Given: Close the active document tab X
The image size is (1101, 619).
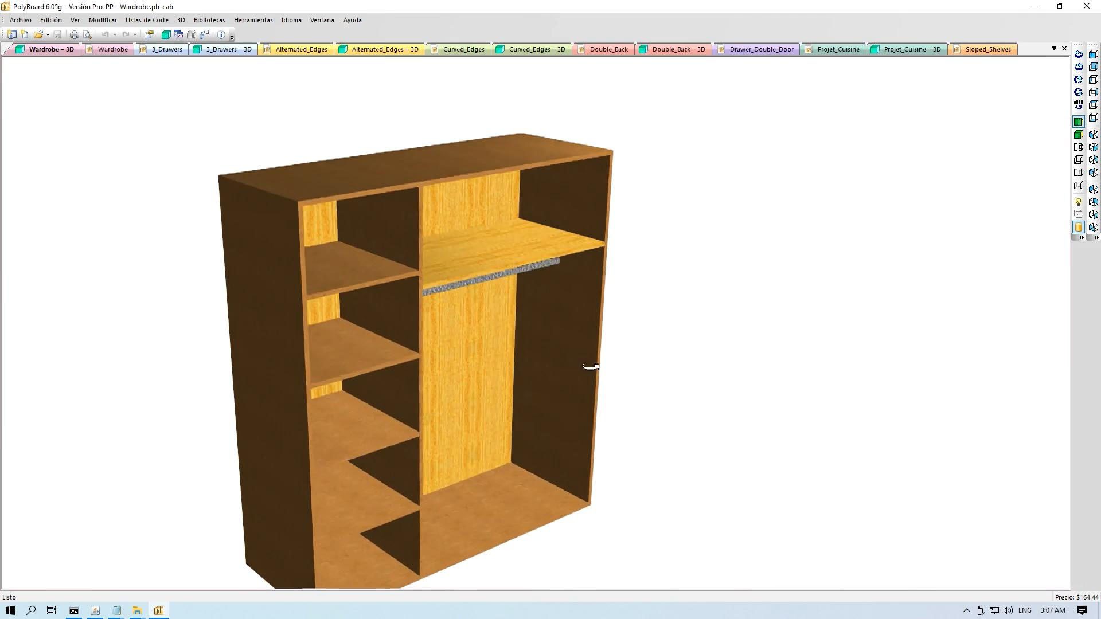Looking at the screenshot, I should pyautogui.click(x=1064, y=49).
